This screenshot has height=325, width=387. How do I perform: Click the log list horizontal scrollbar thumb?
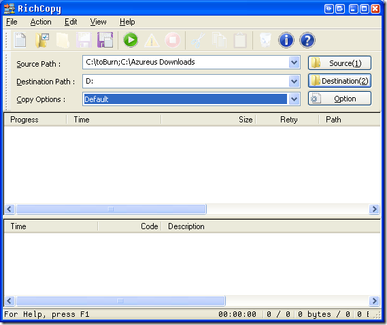point(120,301)
